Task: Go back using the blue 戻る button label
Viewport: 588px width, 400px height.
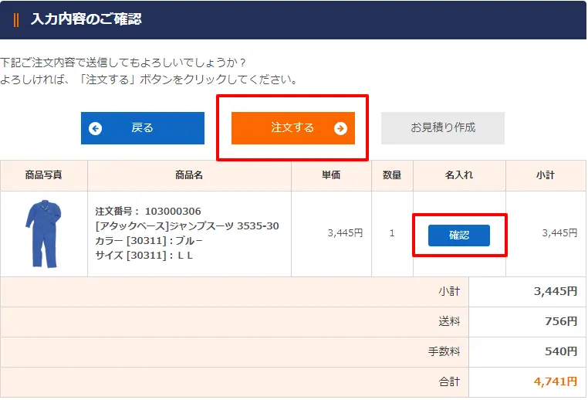Action: pos(143,128)
